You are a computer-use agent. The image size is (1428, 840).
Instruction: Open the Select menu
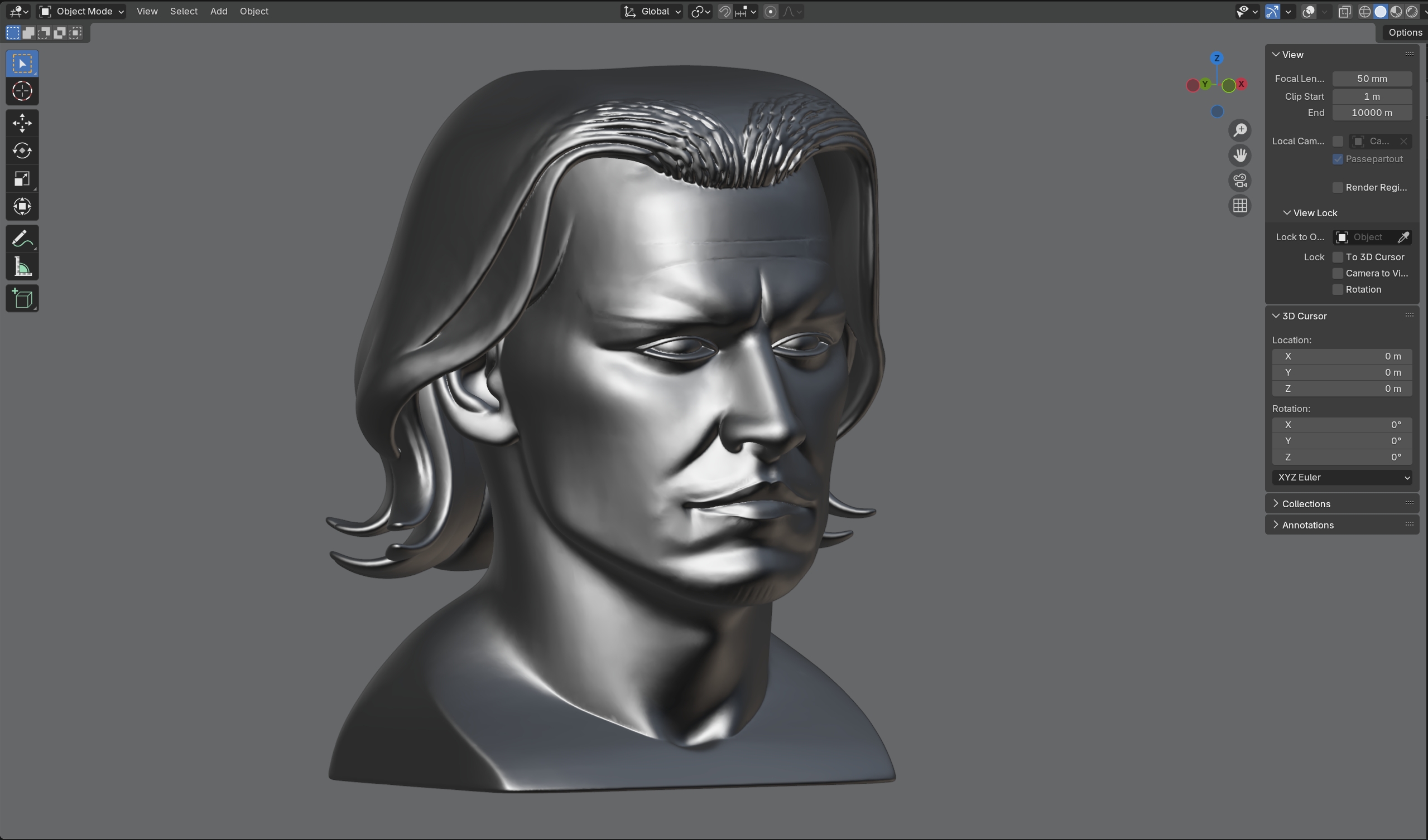(184, 11)
